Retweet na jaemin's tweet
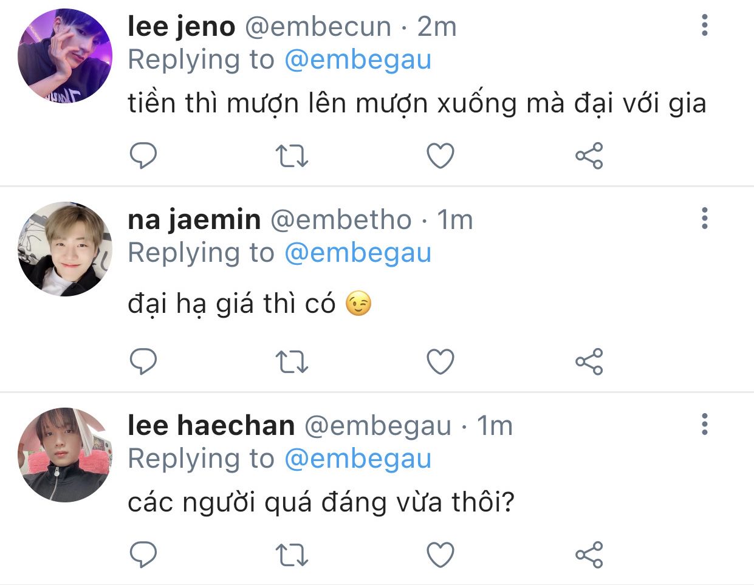Image resolution: width=754 pixels, height=585 pixels. coord(292,362)
